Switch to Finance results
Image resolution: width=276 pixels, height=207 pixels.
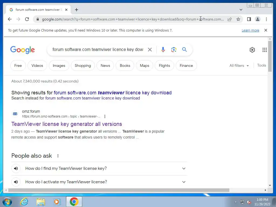coord(186,65)
